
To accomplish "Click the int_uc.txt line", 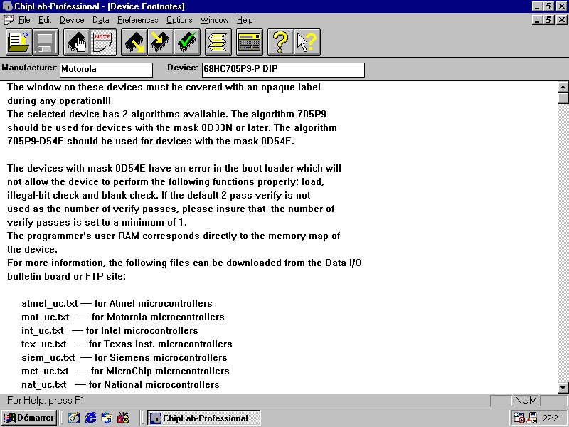I will (110, 330).
